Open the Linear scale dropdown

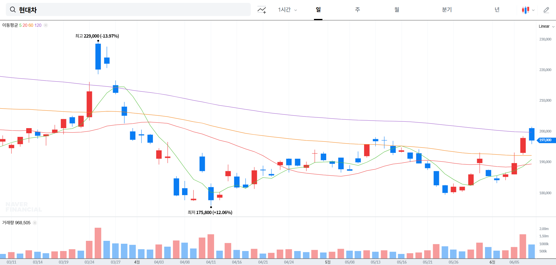(x=546, y=26)
